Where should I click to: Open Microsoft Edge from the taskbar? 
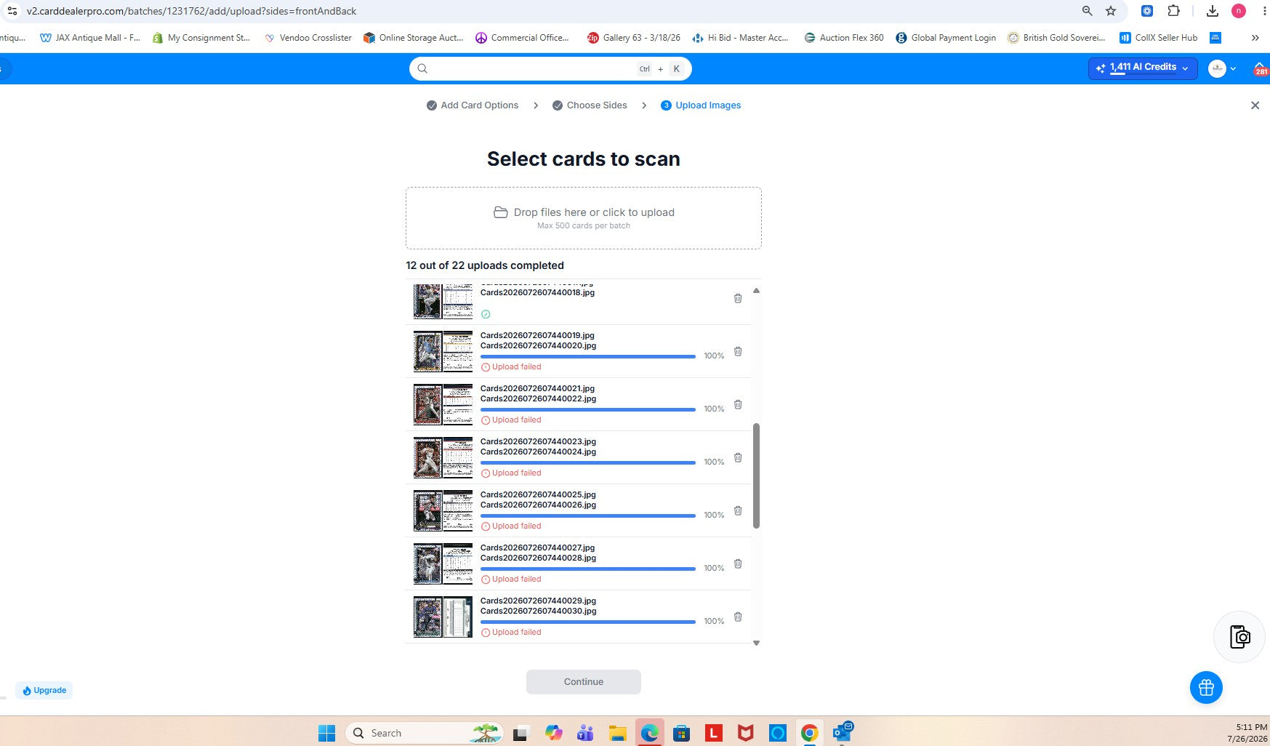coord(649,733)
